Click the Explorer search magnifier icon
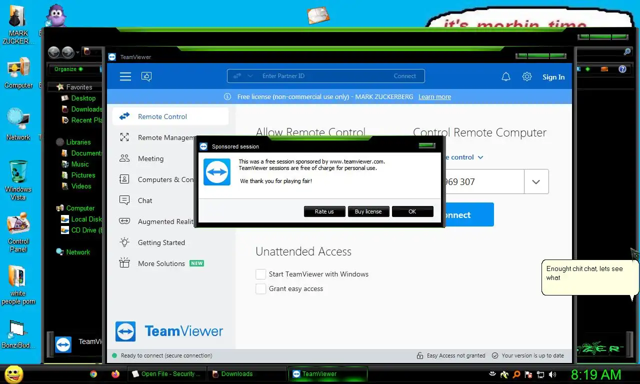640x384 pixels. point(627,52)
